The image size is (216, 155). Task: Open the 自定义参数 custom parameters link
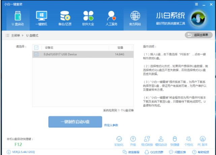click(x=111, y=125)
